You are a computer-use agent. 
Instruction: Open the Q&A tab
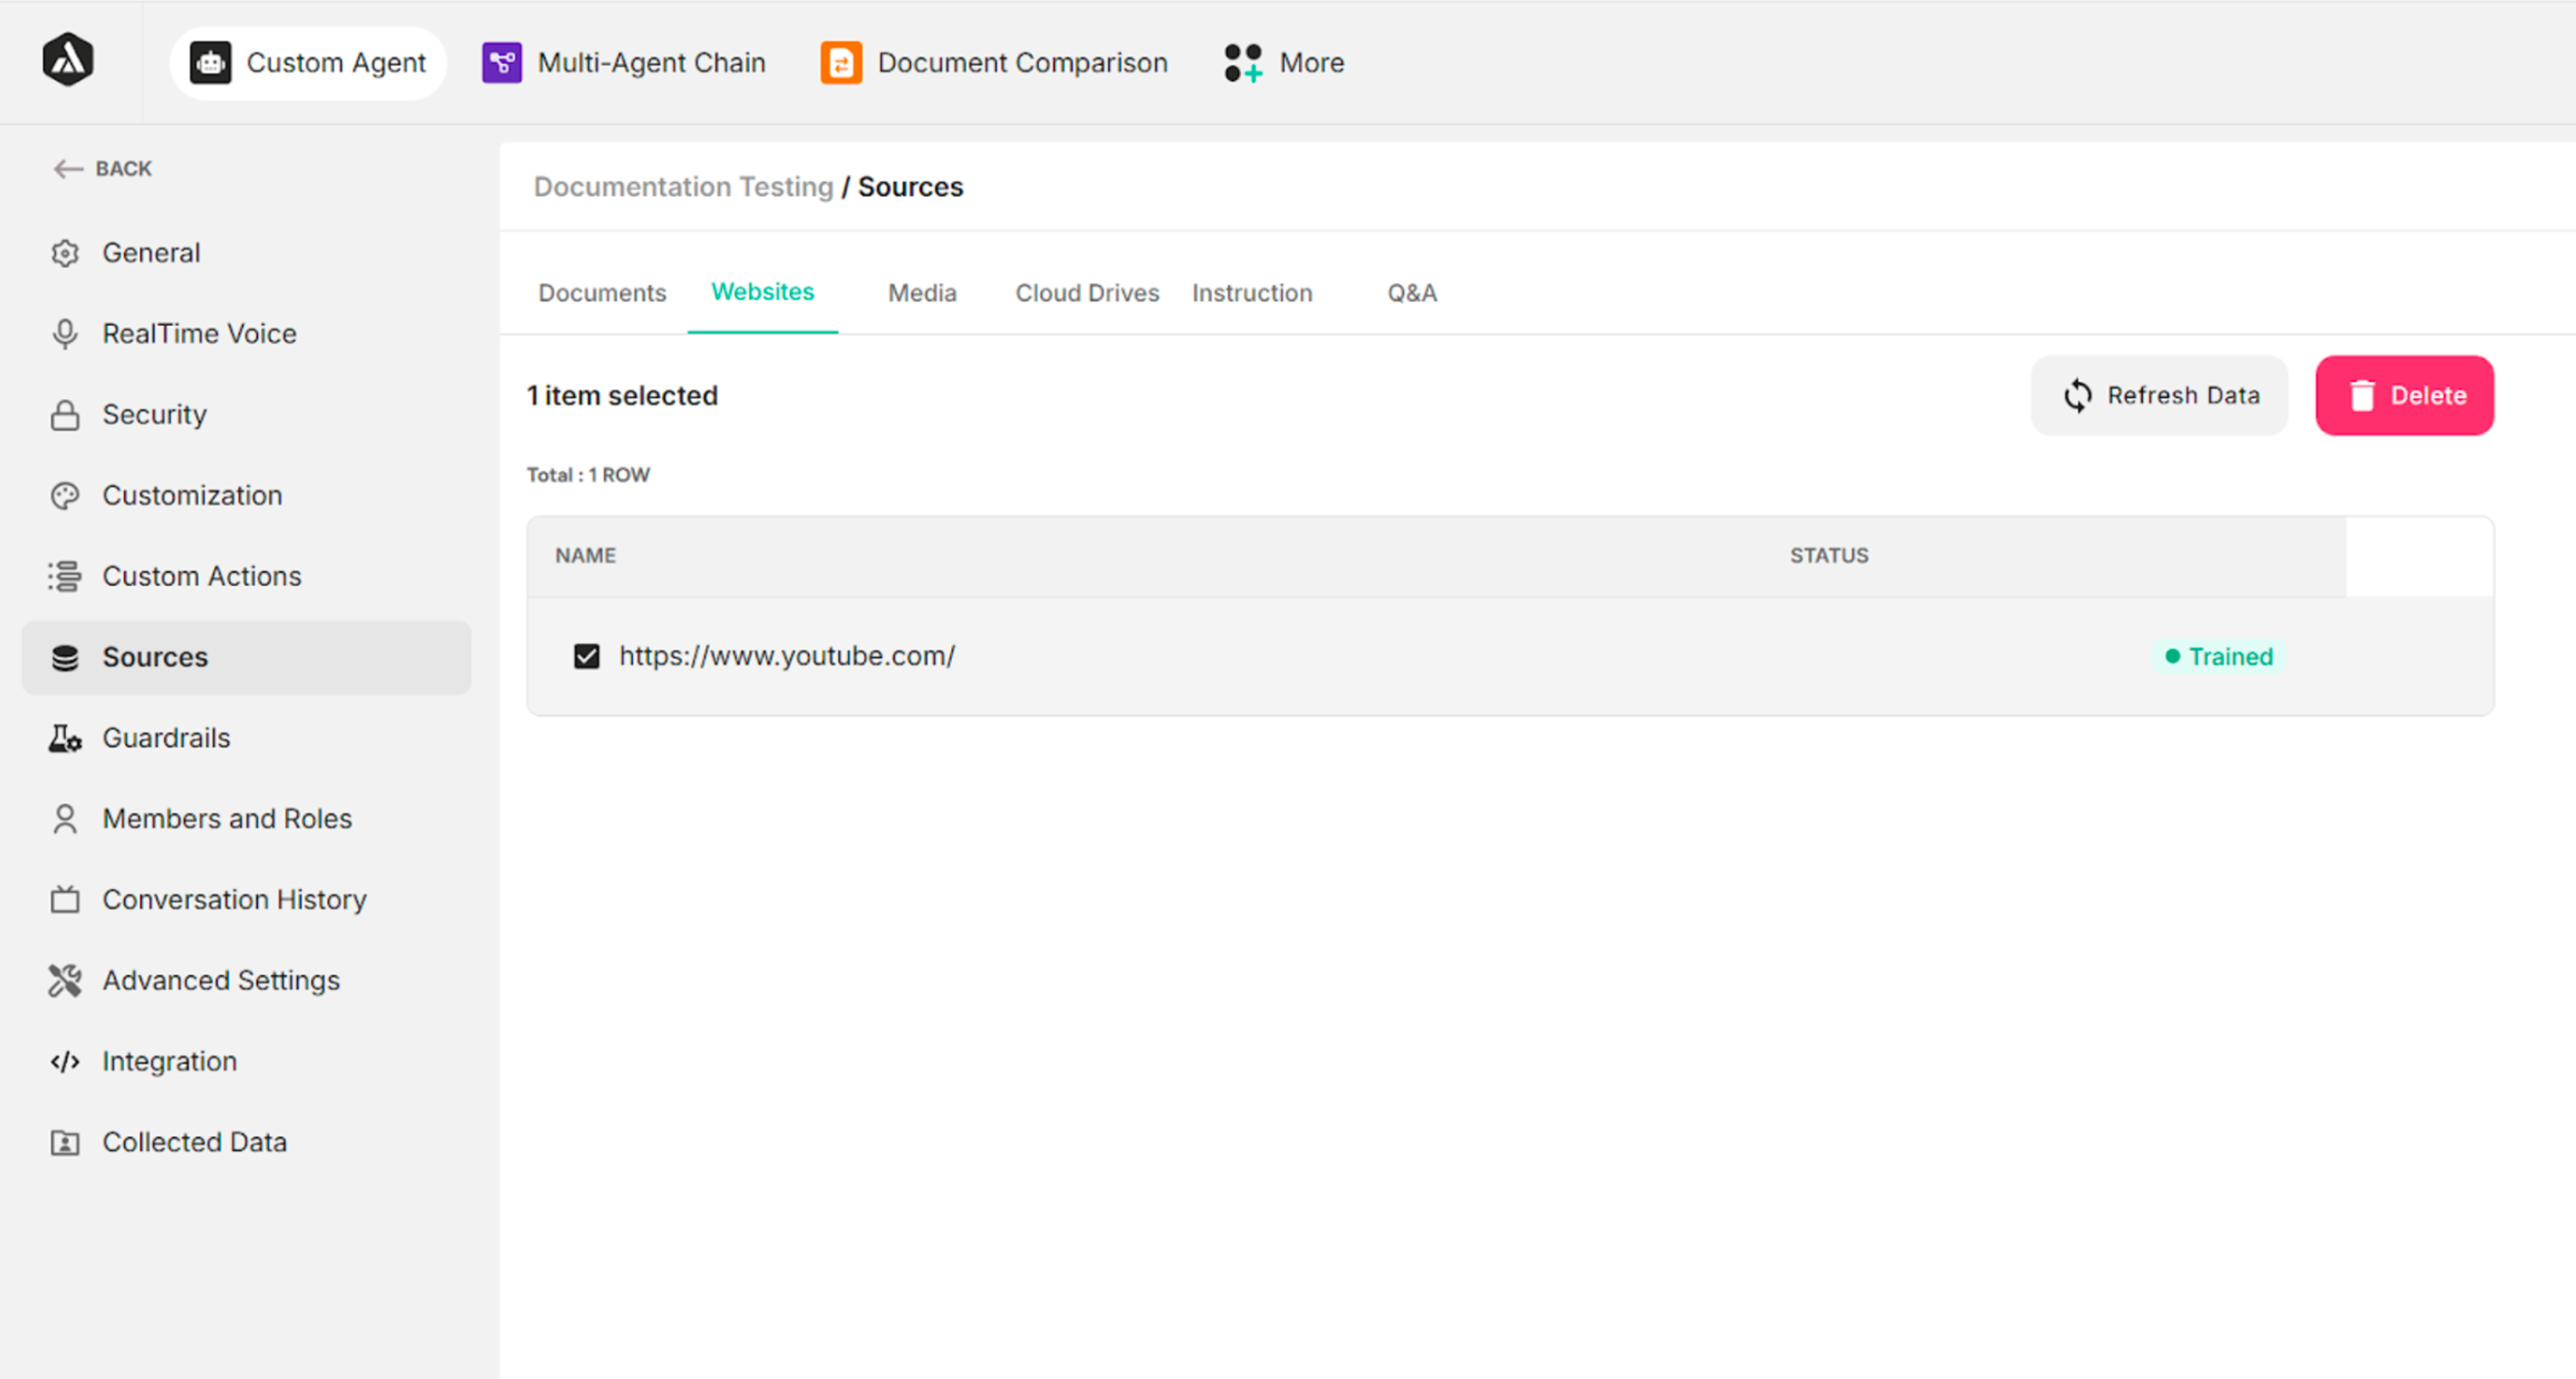1411,293
